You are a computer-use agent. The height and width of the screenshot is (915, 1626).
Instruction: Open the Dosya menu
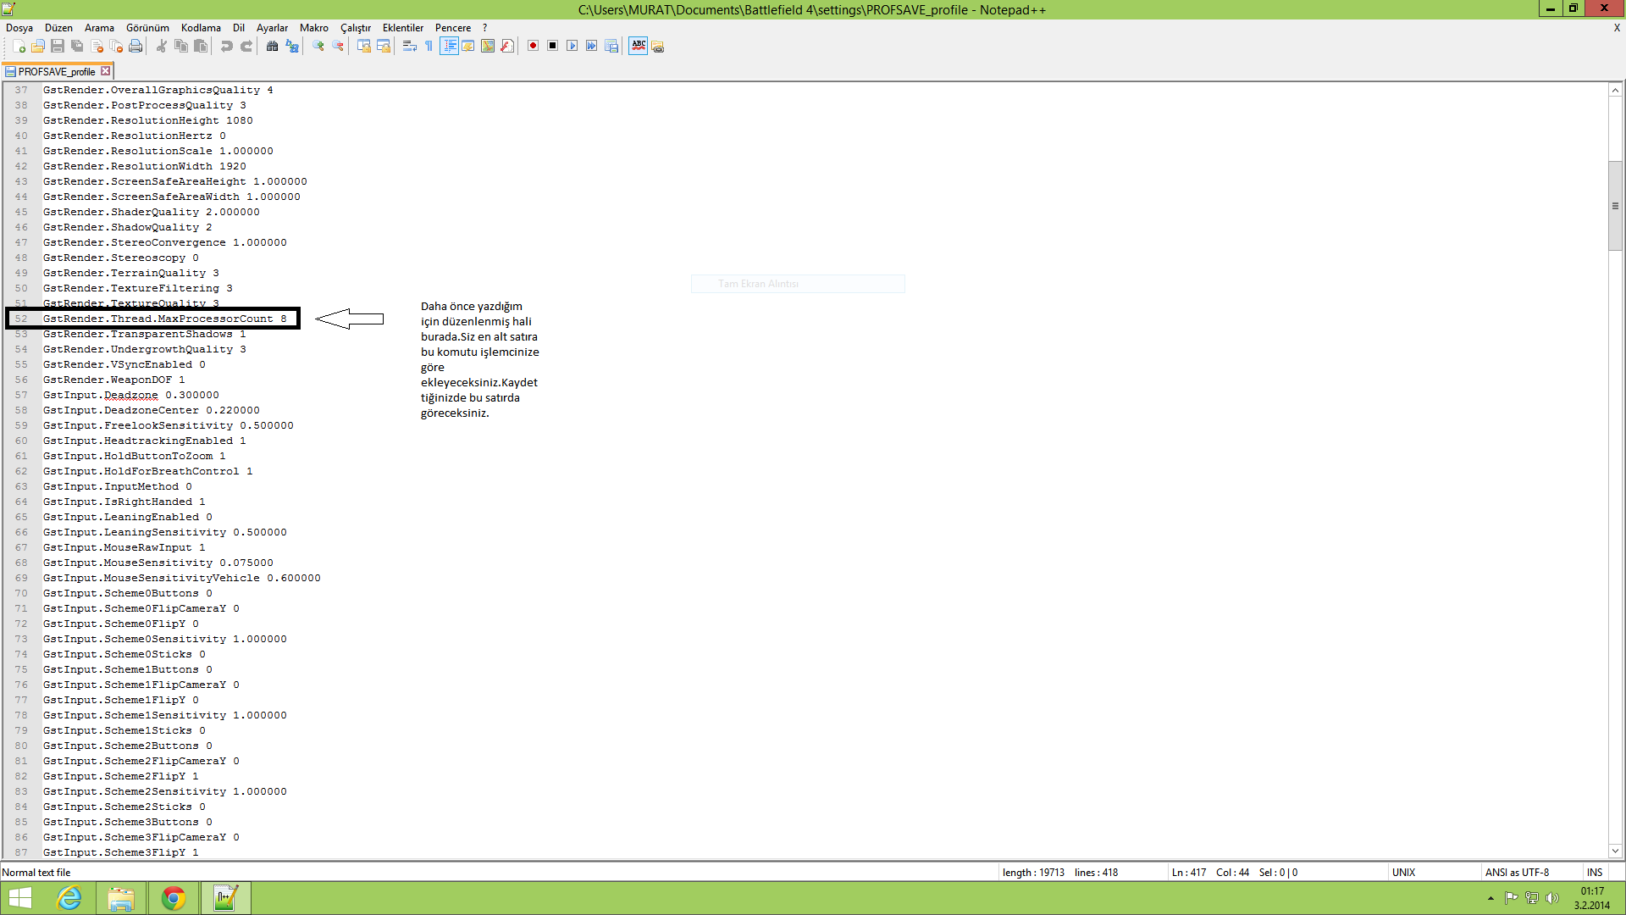tap(19, 28)
